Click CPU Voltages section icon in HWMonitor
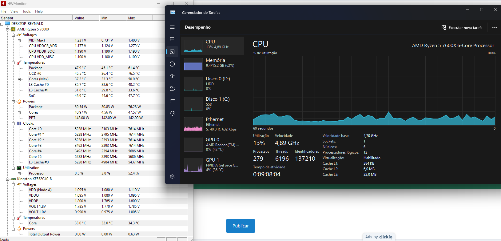 point(19,35)
